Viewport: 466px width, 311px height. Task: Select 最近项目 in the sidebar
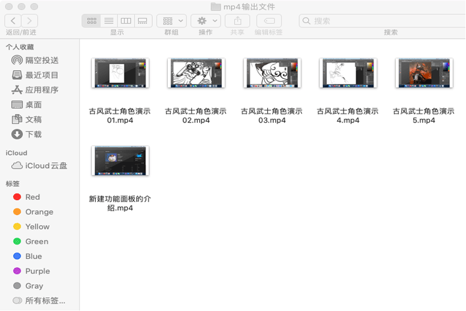tap(42, 75)
